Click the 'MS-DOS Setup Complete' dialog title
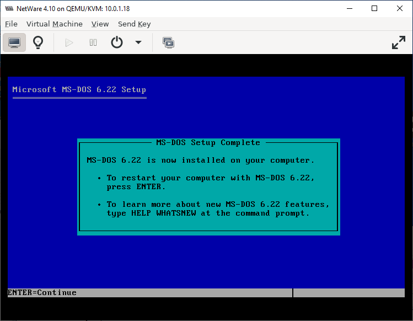 coord(208,143)
